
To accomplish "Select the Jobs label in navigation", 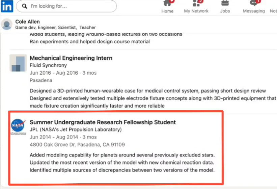I will coord(225,11).
